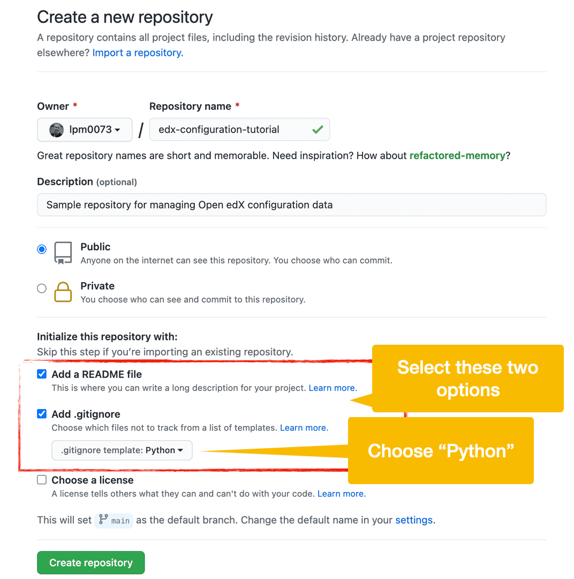Click the green checkmark in repository name
574x579 pixels.
click(x=318, y=130)
